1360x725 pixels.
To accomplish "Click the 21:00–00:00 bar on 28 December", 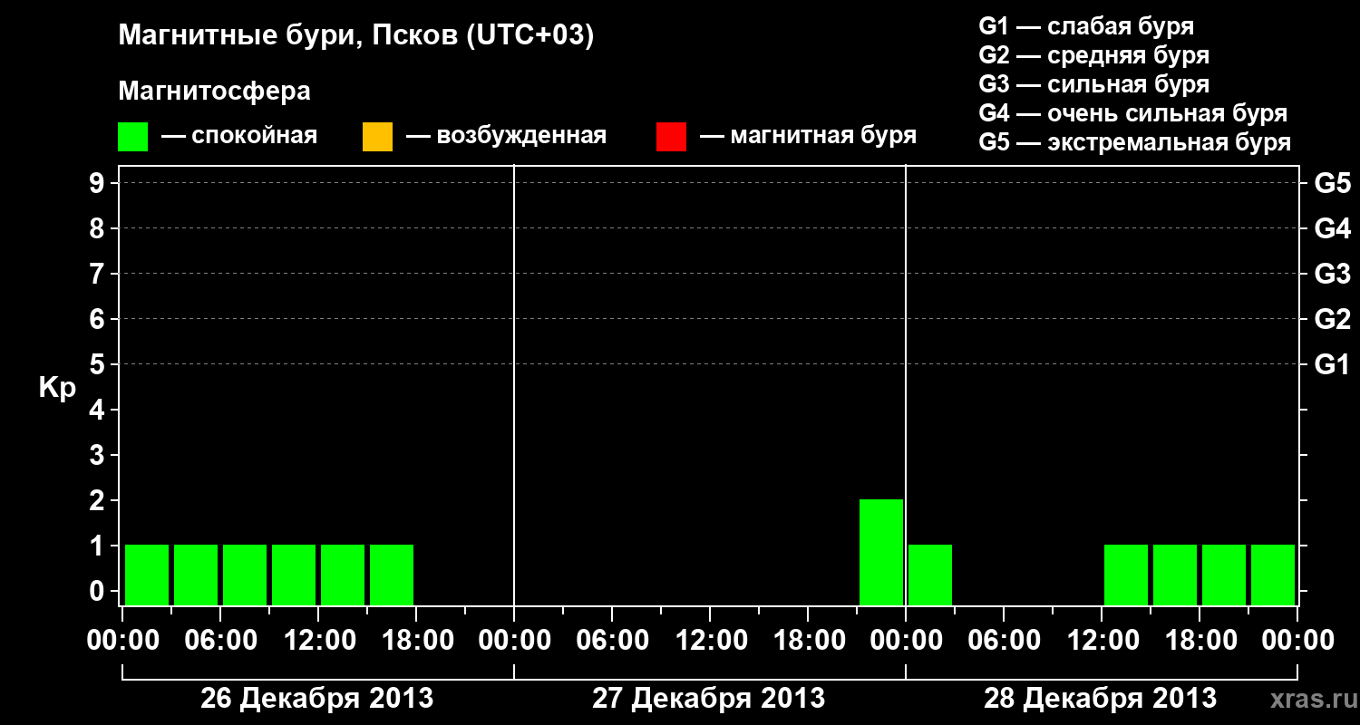I will 1273,575.
